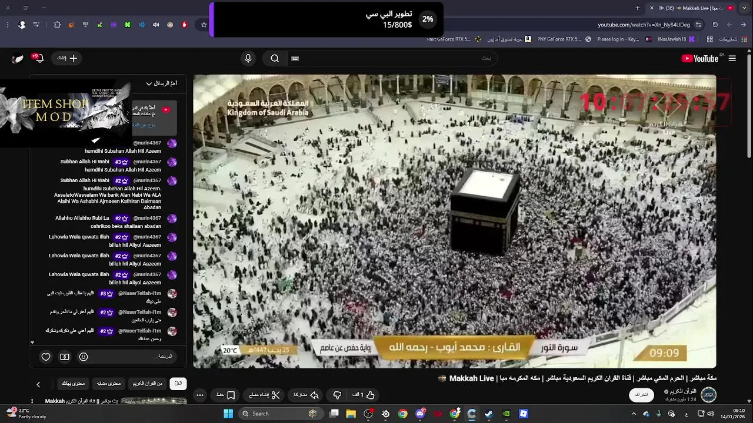Screen dimensions: 753x423
Task: Open Windows Start menu
Action: 228,414
